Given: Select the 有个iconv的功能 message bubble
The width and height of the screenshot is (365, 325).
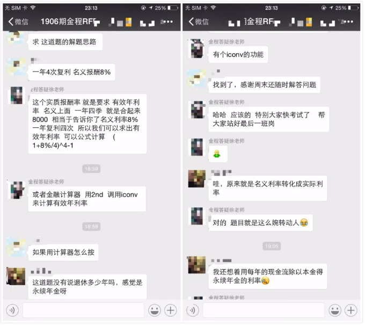Looking at the screenshot, I should click(x=239, y=55).
